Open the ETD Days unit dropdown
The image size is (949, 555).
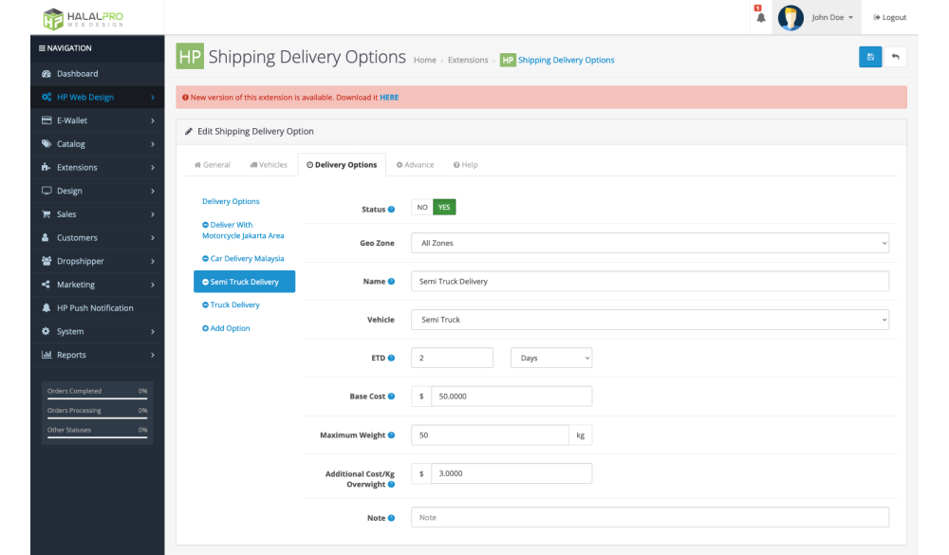pos(551,358)
